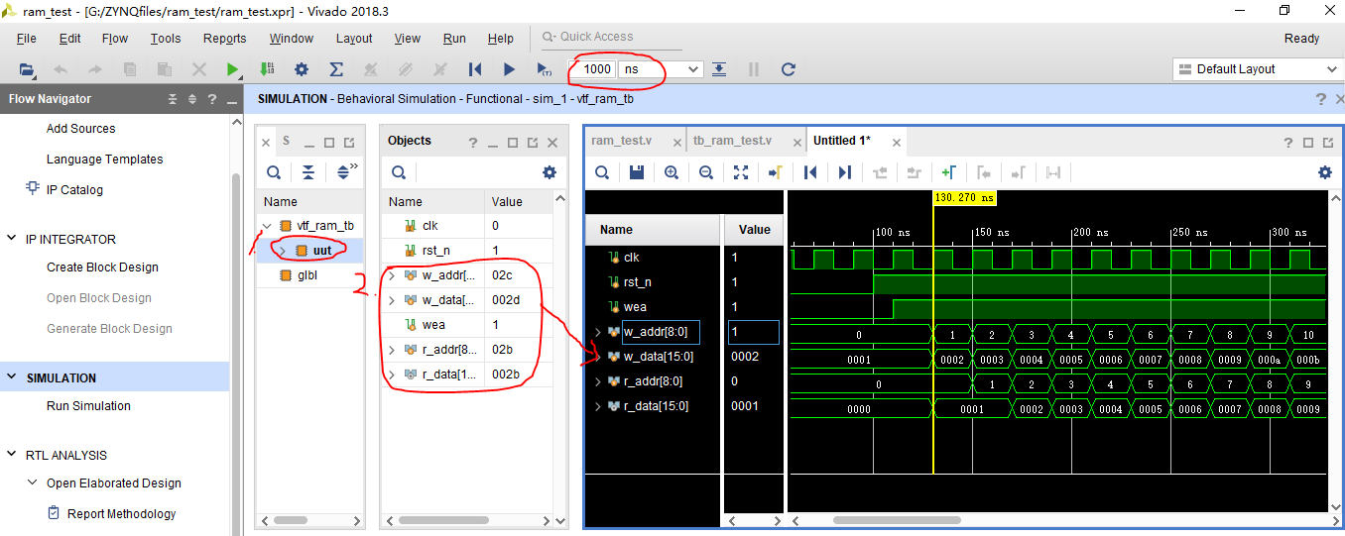Collapse the Open Elaborated Design node
Screen dimensions: 1345x536
[x=32, y=483]
